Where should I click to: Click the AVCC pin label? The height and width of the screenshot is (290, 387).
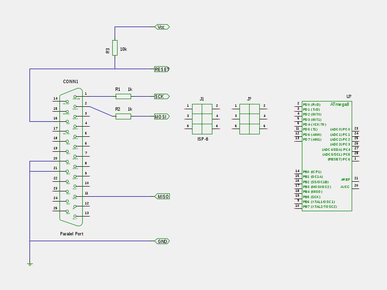(x=345, y=187)
